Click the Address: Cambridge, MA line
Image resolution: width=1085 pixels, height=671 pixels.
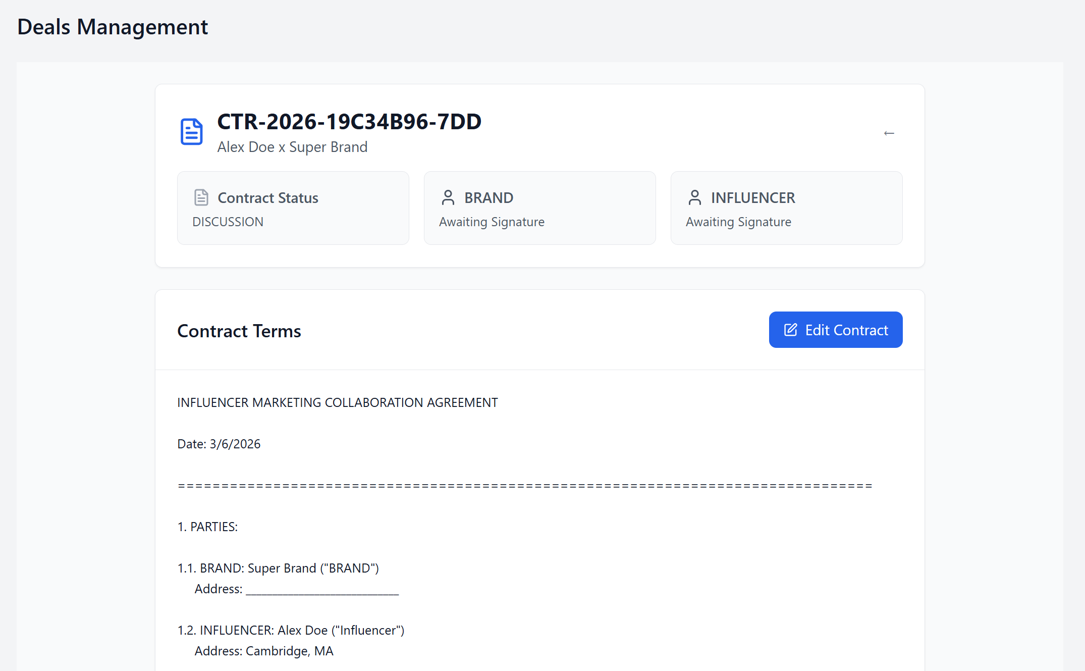click(x=264, y=651)
